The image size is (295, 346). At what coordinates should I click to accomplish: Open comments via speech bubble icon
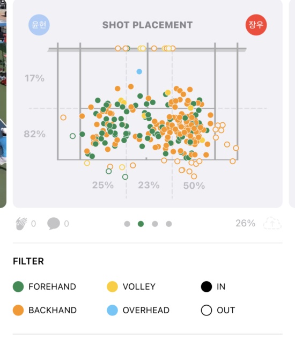click(54, 224)
